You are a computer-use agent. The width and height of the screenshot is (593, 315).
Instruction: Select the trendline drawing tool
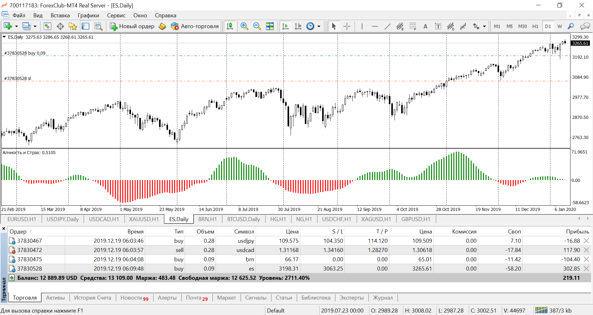click(x=387, y=26)
